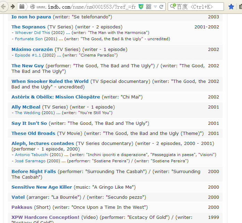Click the browser back arrow button
This screenshot has height=223, width=242.
(x=3, y=7)
